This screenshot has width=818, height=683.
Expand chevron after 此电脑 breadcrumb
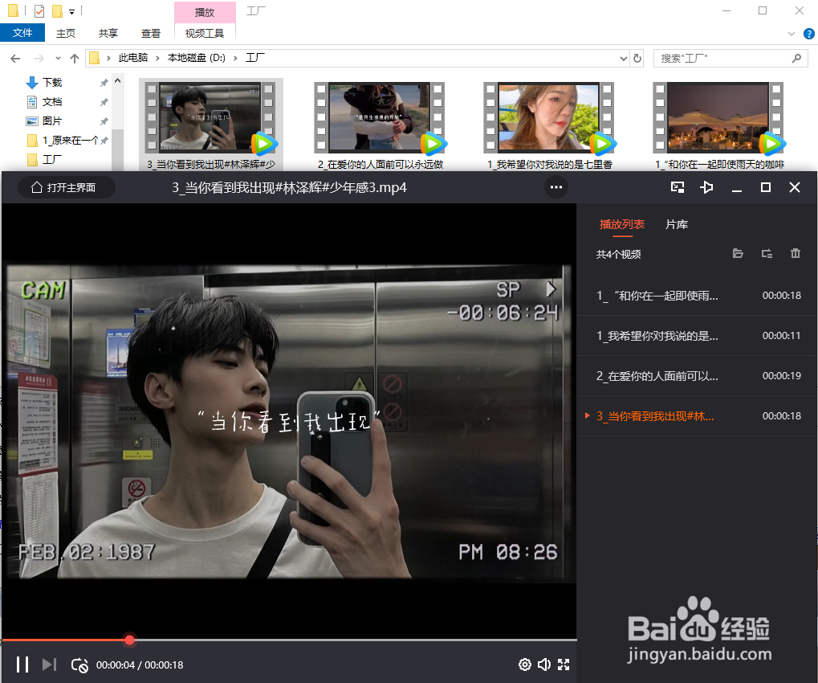click(x=157, y=58)
